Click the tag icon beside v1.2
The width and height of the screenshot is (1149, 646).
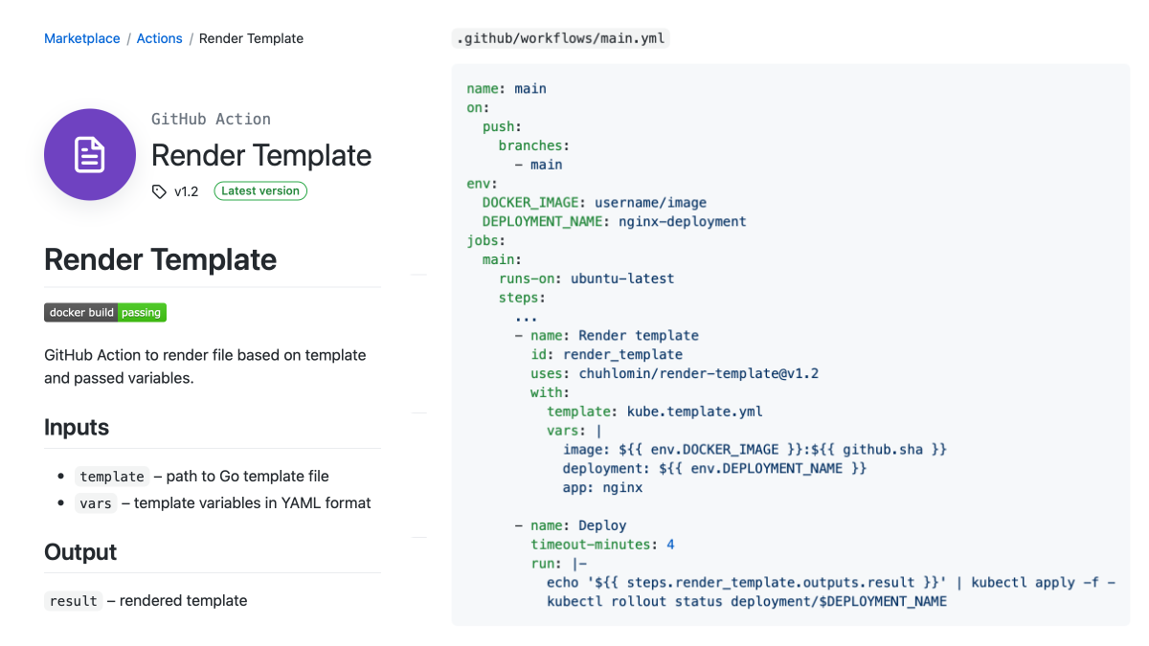click(x=158, y=190)
